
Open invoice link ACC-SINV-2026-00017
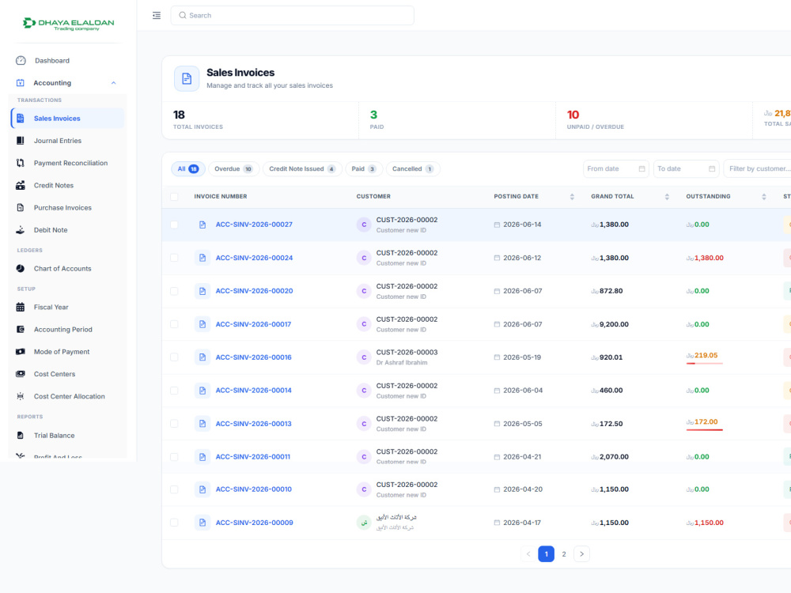(x=253, y=324)
